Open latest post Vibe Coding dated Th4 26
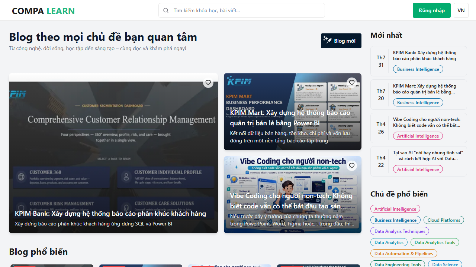476x267 pixels. 419,128
